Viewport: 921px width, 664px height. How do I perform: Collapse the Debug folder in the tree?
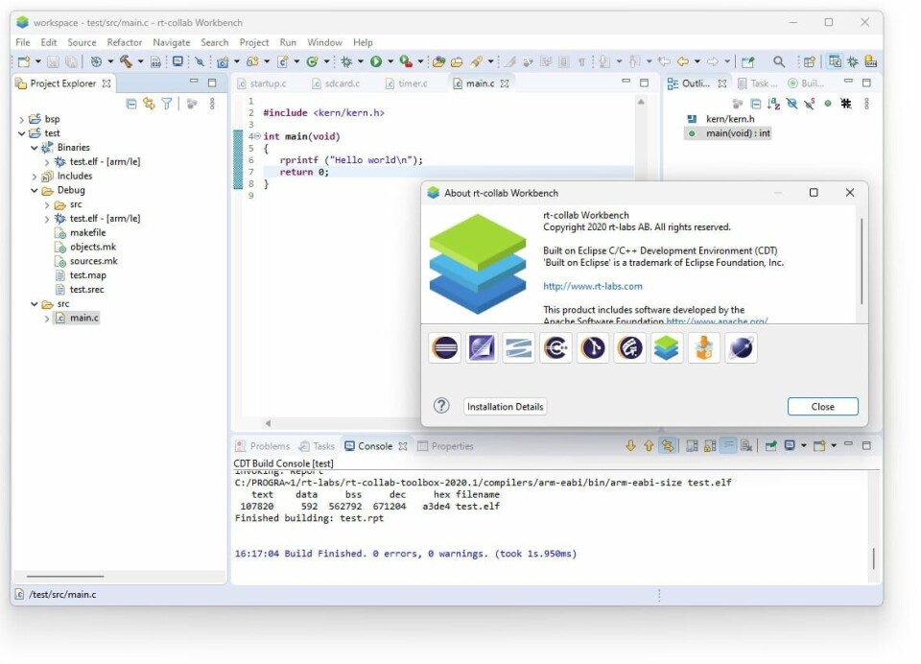(x=35, y=190)
